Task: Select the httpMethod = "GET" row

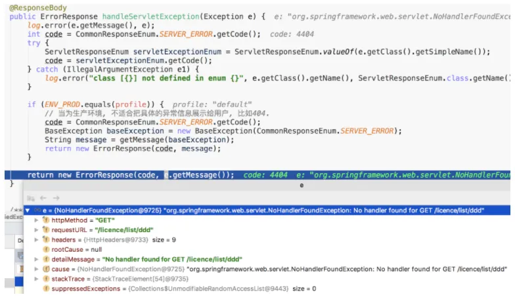Action: (267, 220)
